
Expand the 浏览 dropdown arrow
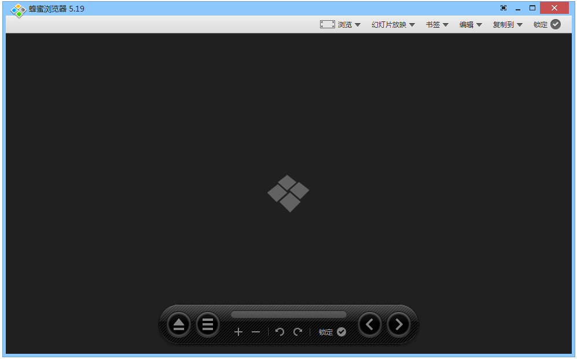coord(358,25)
